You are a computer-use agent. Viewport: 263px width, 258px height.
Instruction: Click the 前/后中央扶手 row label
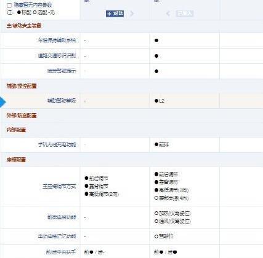61,252
